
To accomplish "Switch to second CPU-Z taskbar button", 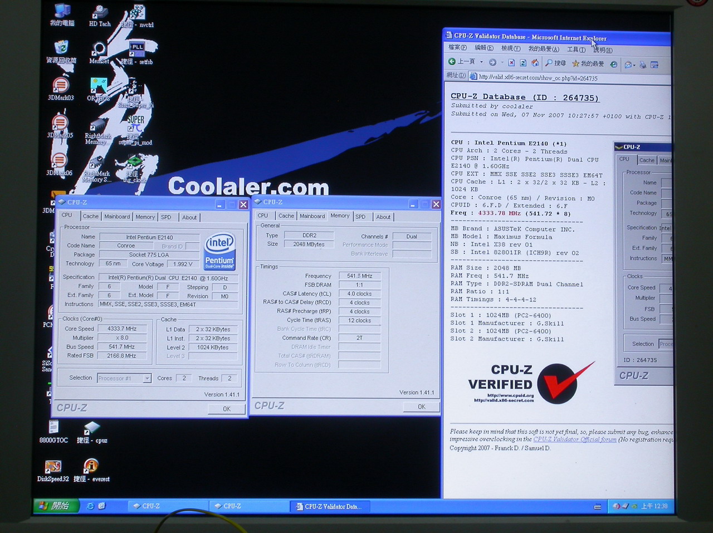I will point(248,506).
